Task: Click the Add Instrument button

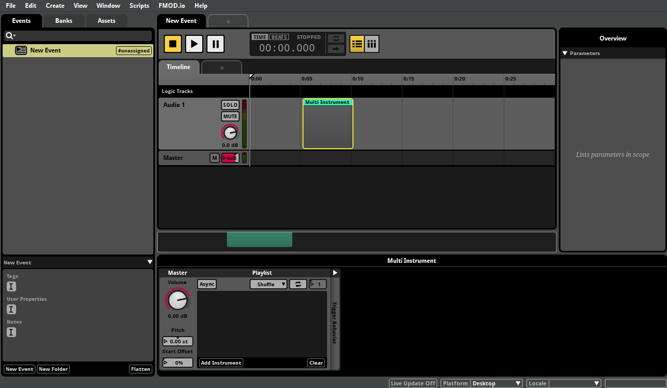Action: click(x=220, y=363)
